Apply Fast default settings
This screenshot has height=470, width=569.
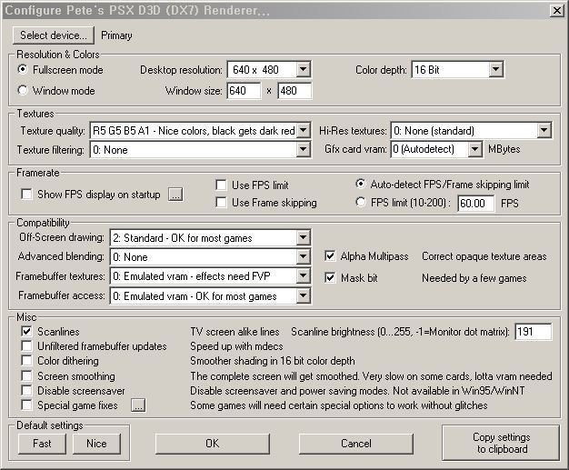tap(42, 444)
